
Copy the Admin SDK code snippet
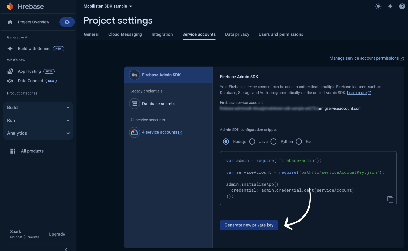tap(390, 199)
